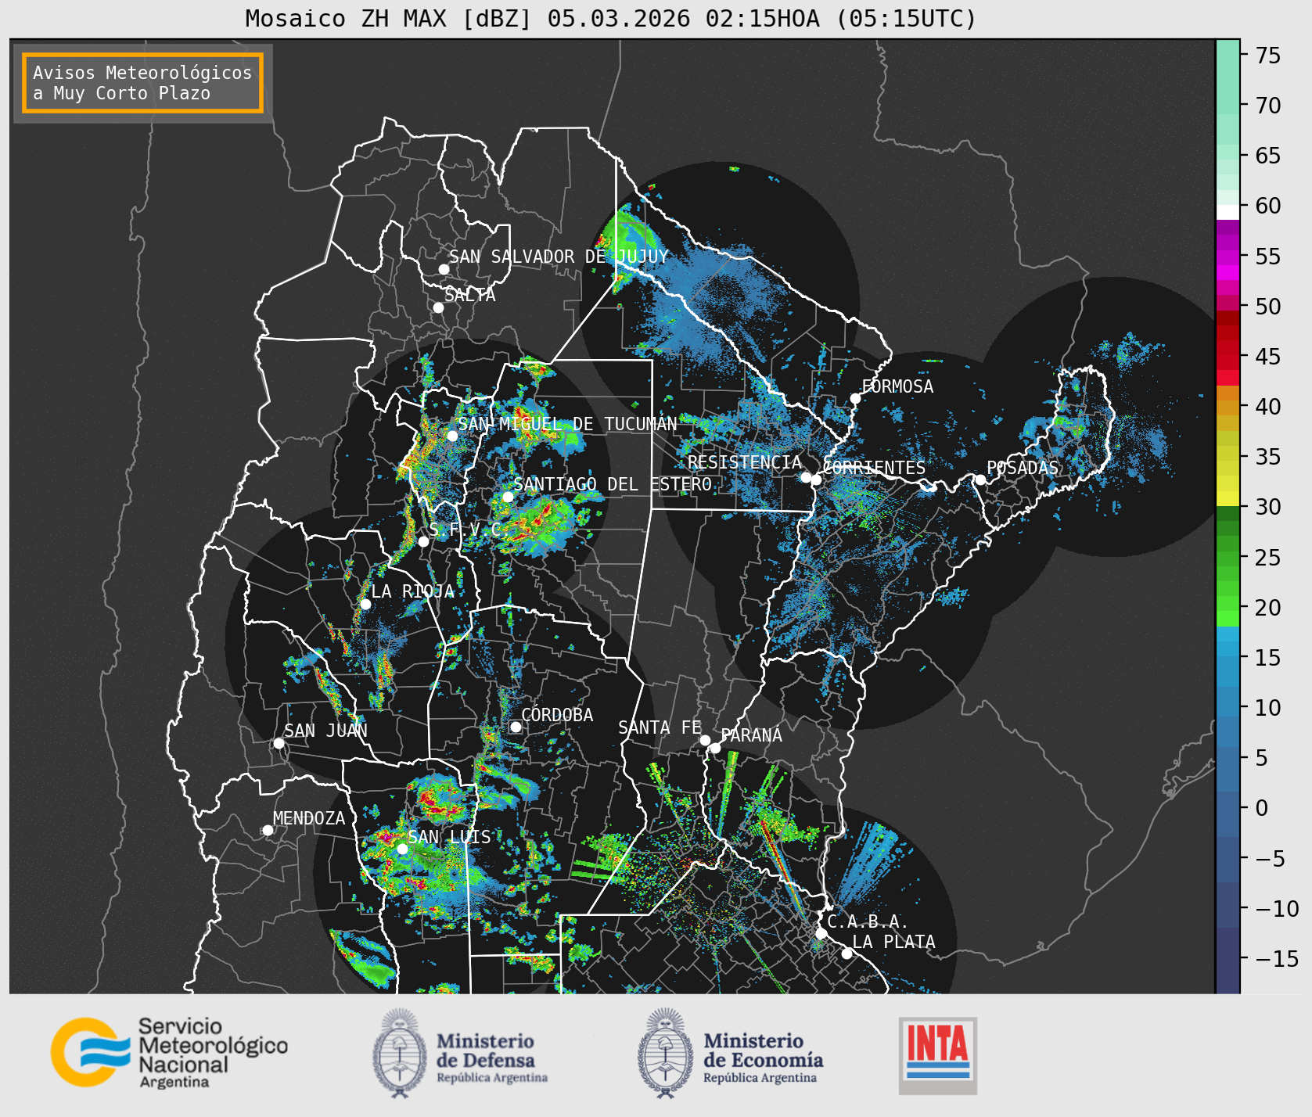Click the Santa Fe city marker

click(705, 740)
